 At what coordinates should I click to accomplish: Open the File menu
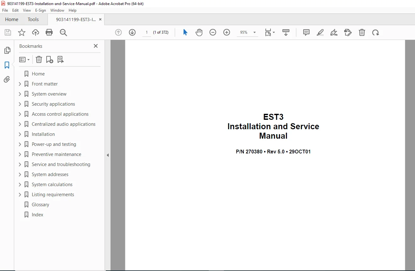(5, 10)
